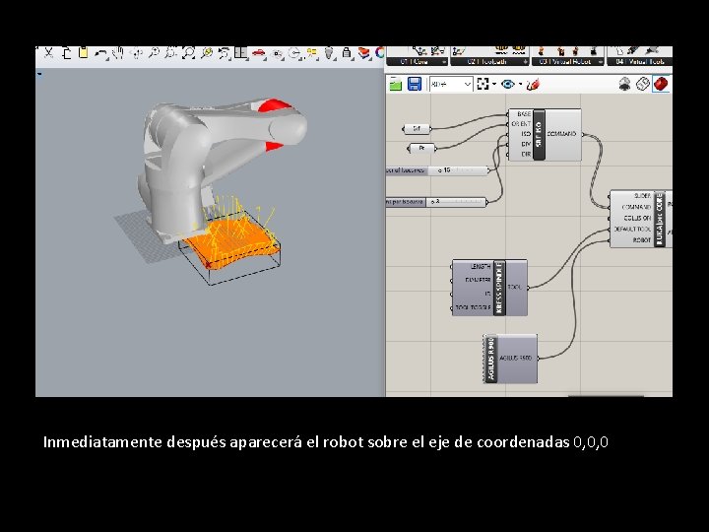Select the Rotate view tool
The height and width of the screenshot is (532, 709).
136,54
